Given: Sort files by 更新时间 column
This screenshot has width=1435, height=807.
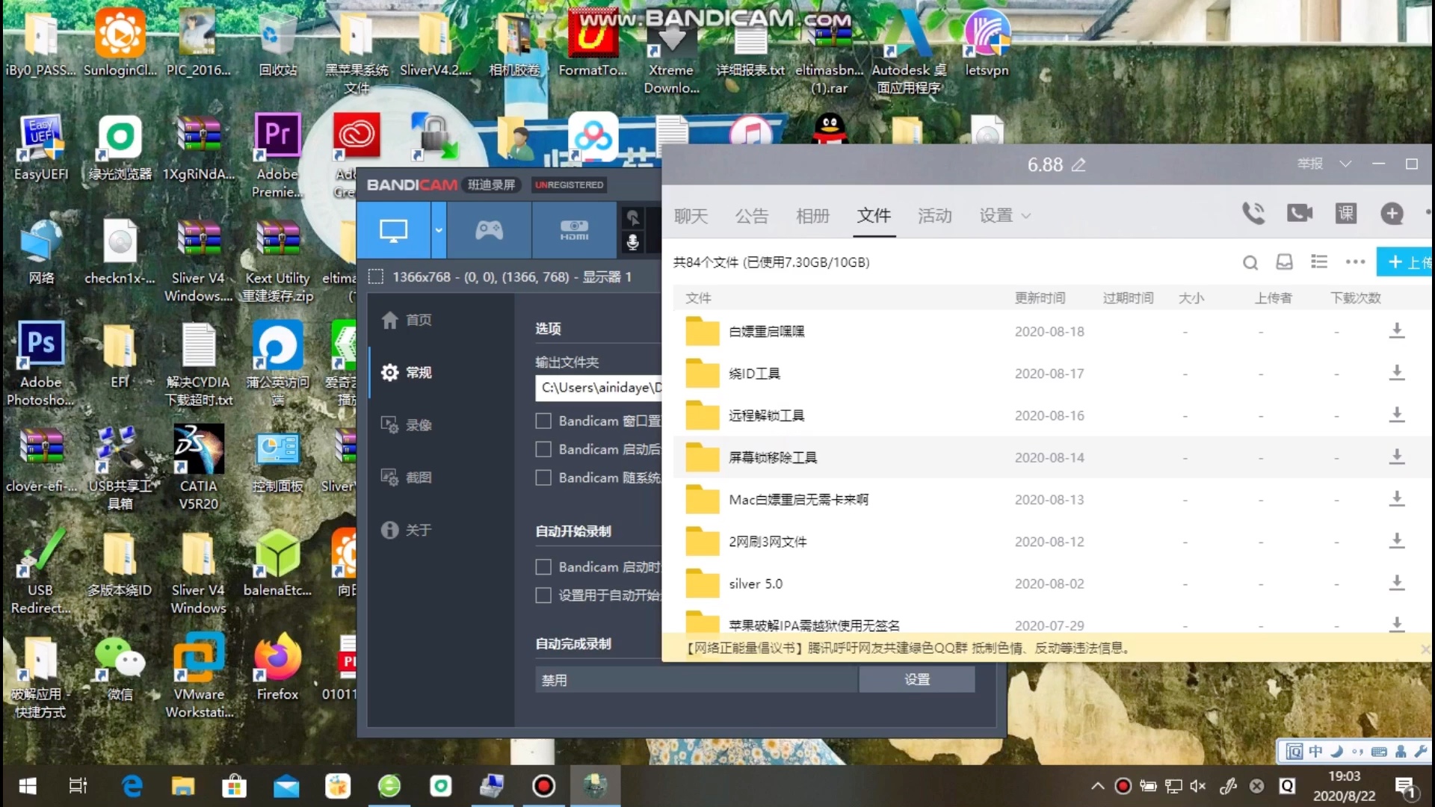Looking at the screenshot, I should (x=1040, y=298).
